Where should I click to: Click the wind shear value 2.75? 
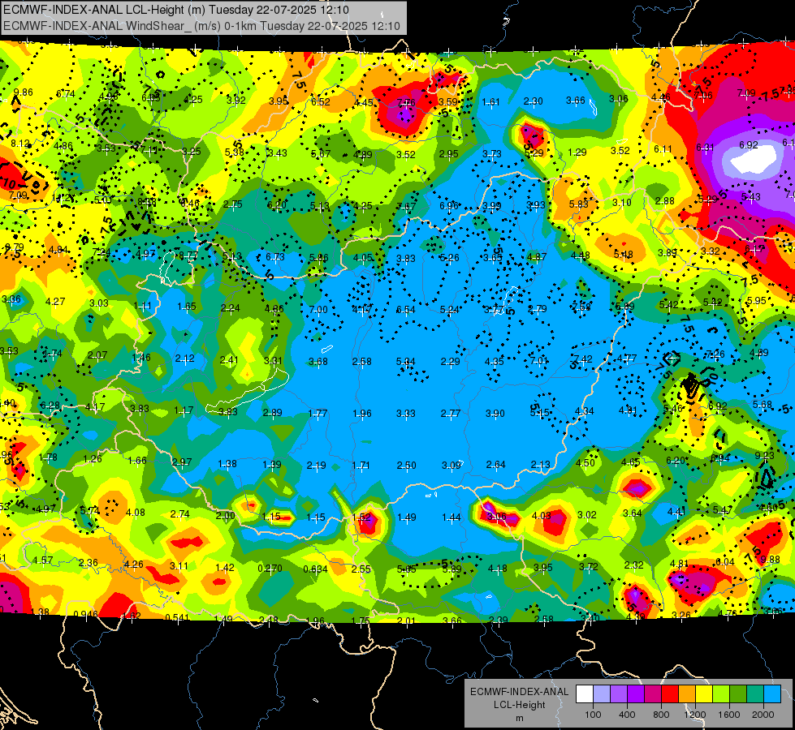233,204
